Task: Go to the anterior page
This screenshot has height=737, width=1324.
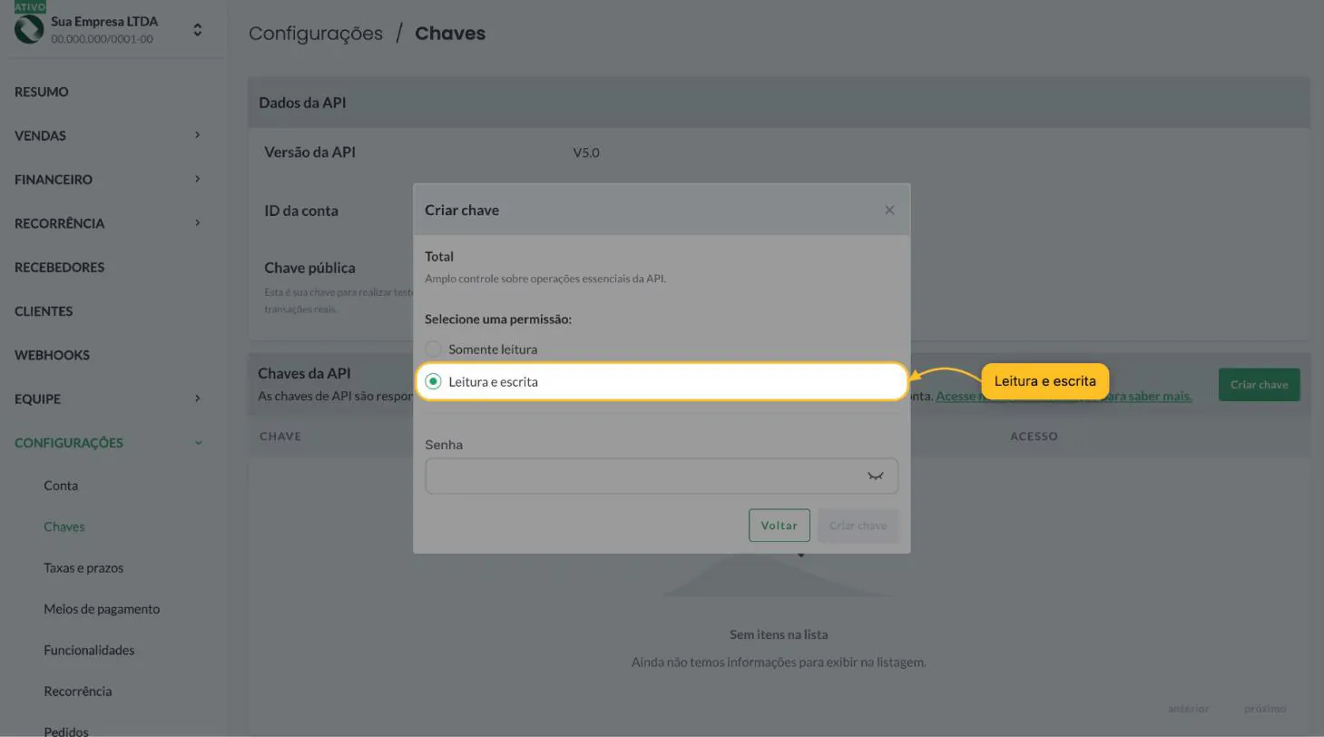Action: [1188, 709]
